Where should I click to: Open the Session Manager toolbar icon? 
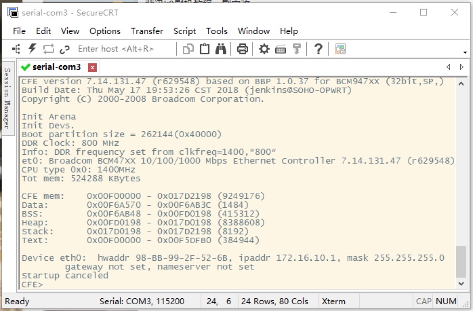coord(16,48)
